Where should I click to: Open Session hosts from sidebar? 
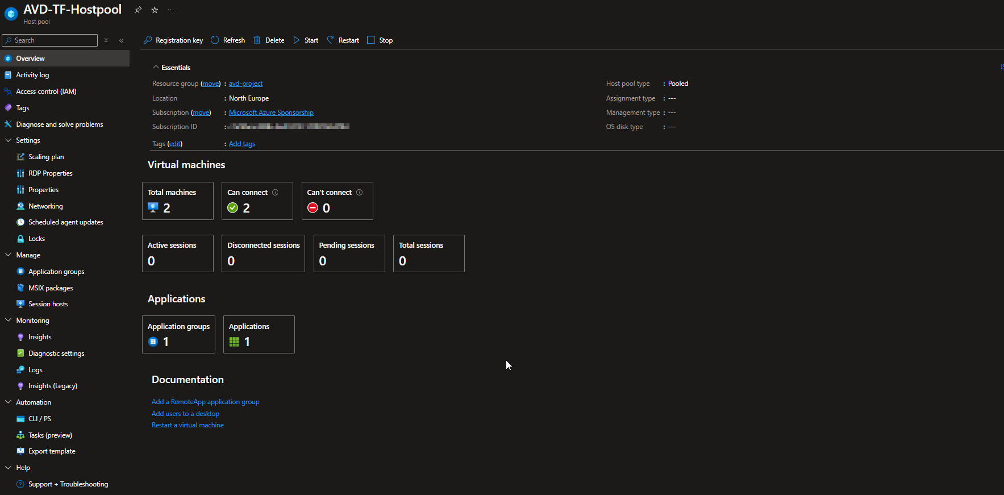coord(48,304)
